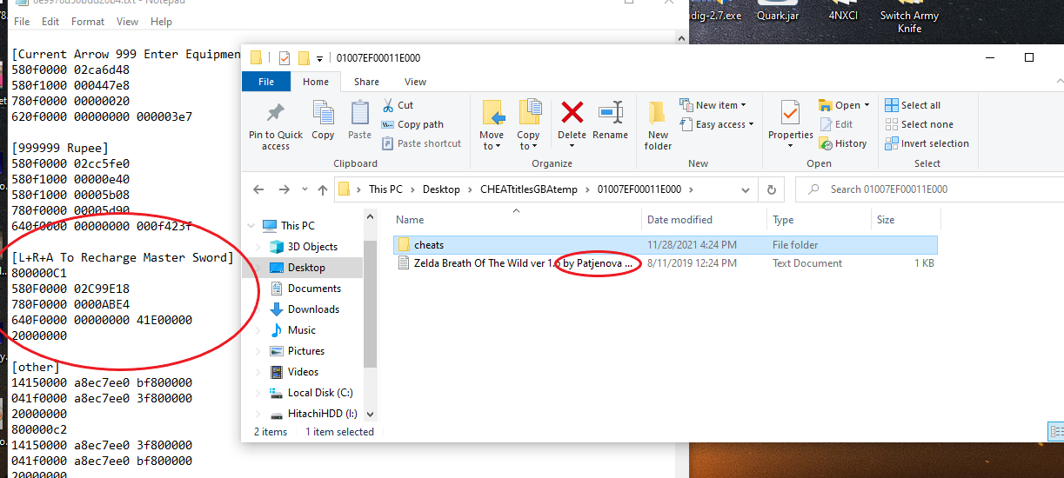This screenshot has height=478, width=1064.
Task: Open recent locations dropdown near nav arrows
Action: (304, 189)
